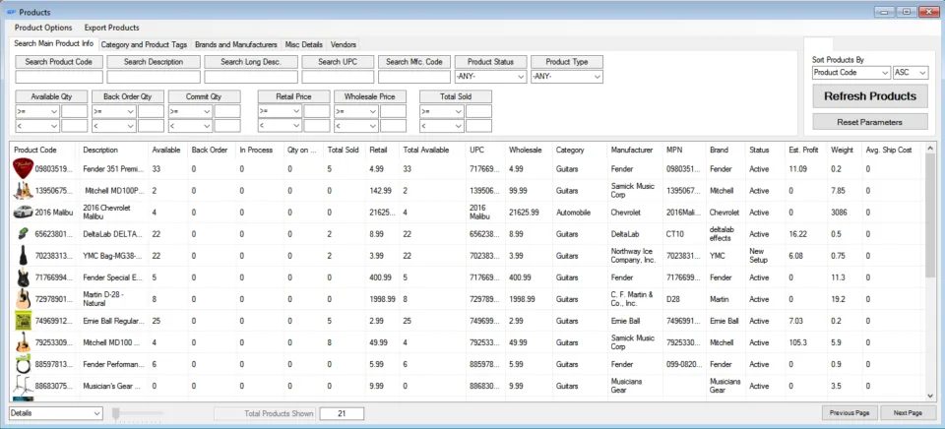
Task: Open the Details view mode dropdown
Action: (x=57, y=413)
